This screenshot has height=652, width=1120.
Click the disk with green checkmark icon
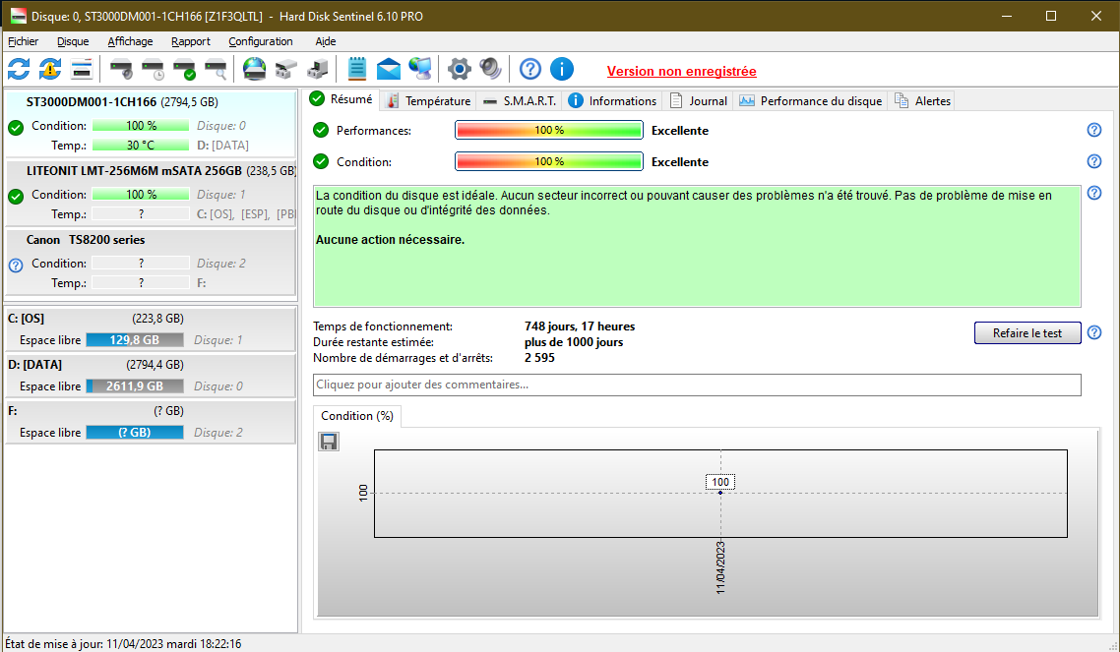[x=184, y=69]
